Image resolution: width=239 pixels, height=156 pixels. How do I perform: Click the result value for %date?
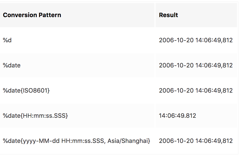click(196, 65)
